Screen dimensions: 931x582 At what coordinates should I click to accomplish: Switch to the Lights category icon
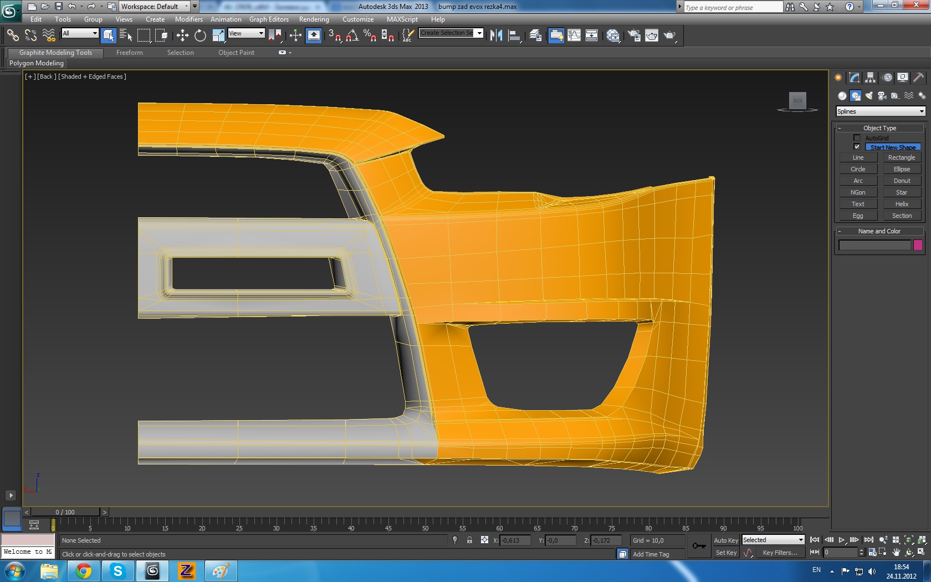[x=869, y=96]
